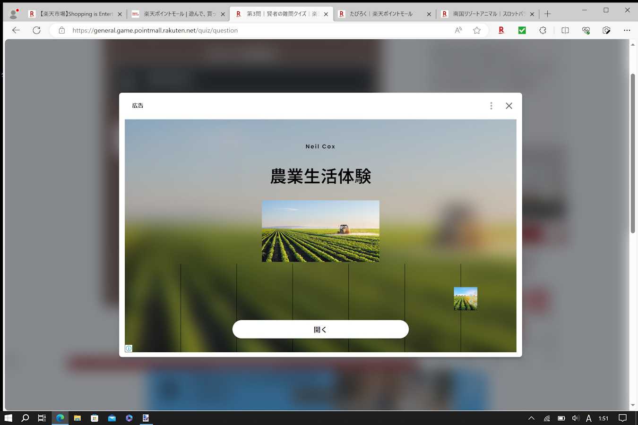Close the 第3問 quiz tab

(326, 14)
